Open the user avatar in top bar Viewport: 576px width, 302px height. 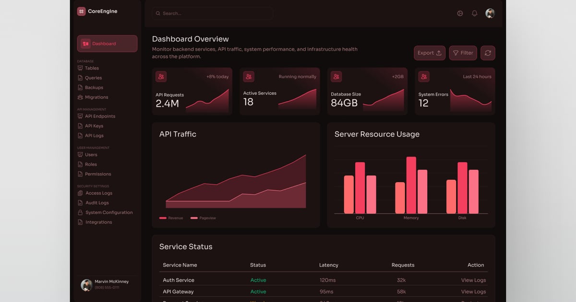point(490,13)
